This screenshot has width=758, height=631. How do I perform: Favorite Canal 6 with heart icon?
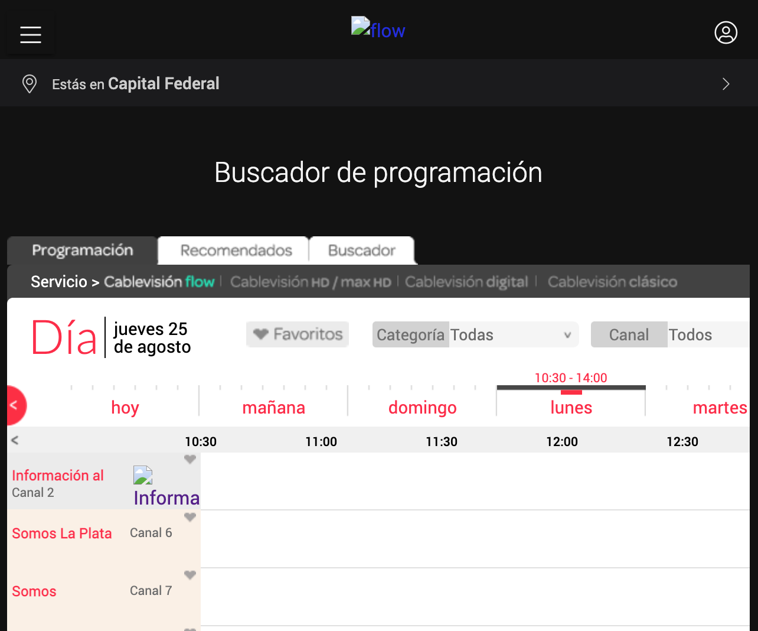coord(189,517)
